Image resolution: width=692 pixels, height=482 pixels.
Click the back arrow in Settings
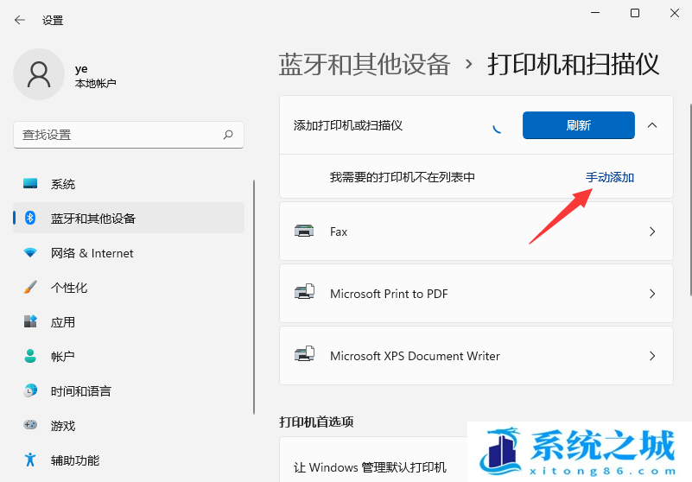19,20
